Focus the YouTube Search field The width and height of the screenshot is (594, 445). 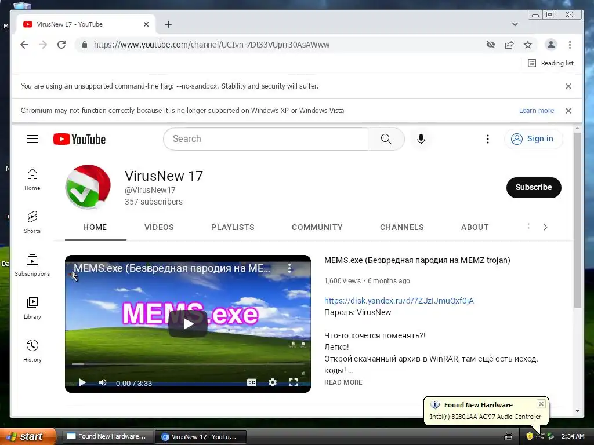(x=266, y=139)
